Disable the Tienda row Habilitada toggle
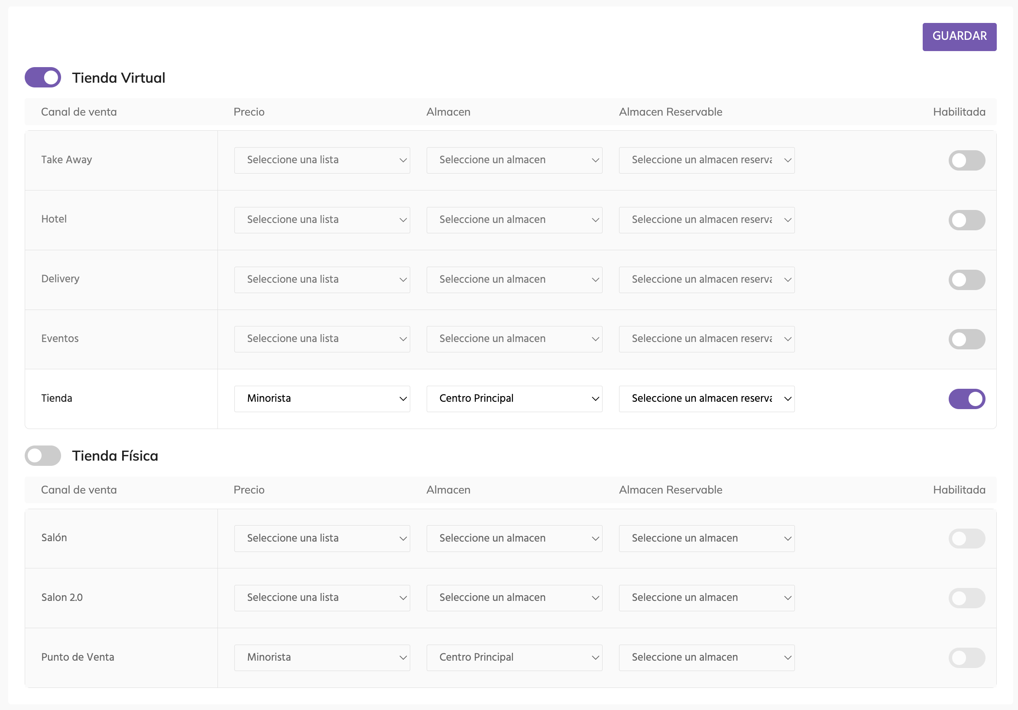This screenshot has width=1018, height=710. click(x=966, y=399)
